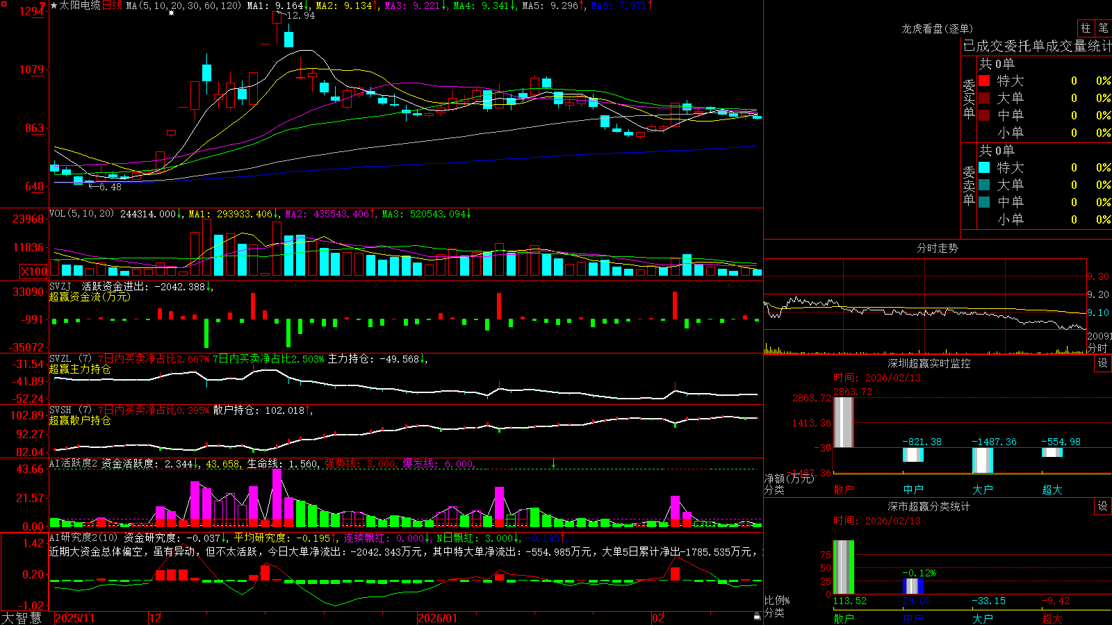Viewport: 1112px width, 625px height.
Task: Switch to 柱 bar display mode
Action: pos(1086,28)
